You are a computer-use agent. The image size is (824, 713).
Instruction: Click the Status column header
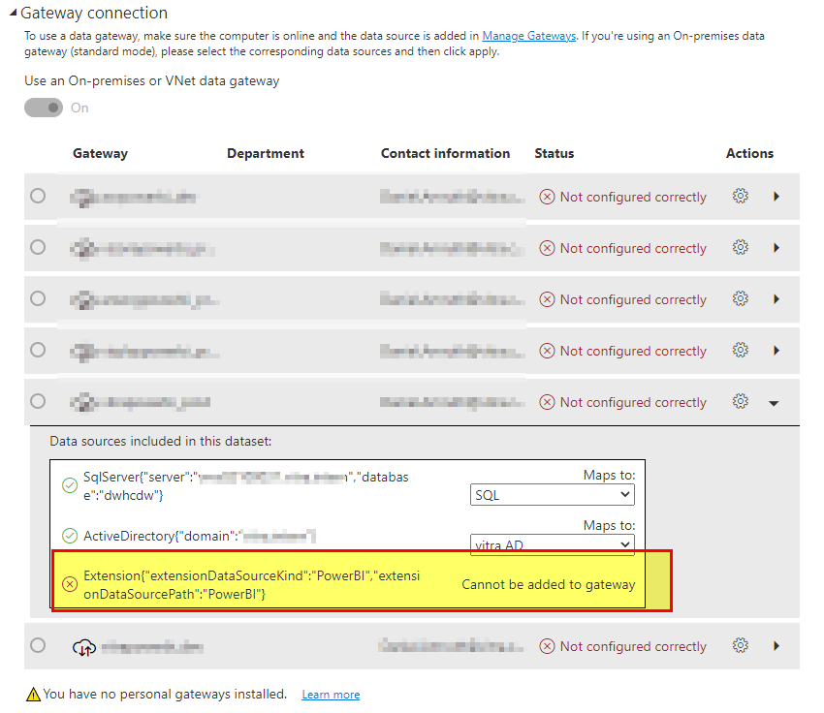click(554, 153)
